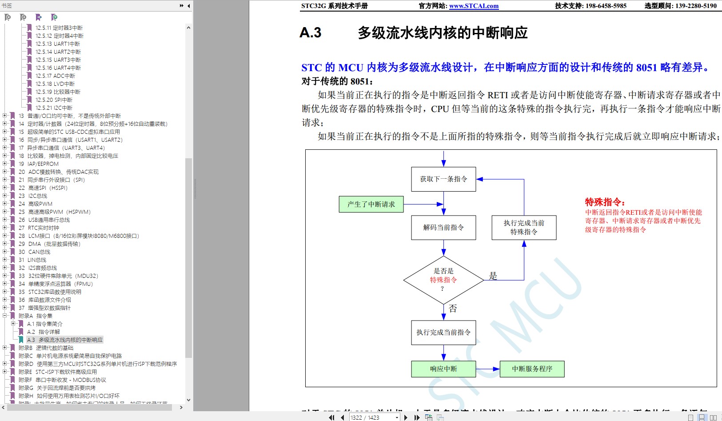
Task: Expand chapter 28 LCM接口 node
Action: [x=5, y=236]
